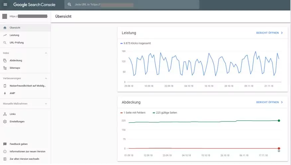Open BERICHT ÖFFNEN in Abdeckung card
The image size is (291, 165).
click(267, 102)
